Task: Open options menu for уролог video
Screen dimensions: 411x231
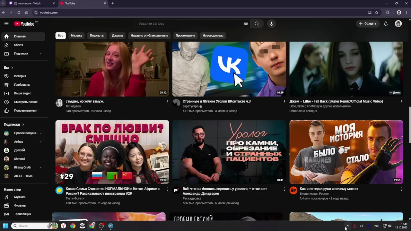Action: pyautogui.click(x=284, y=189)
